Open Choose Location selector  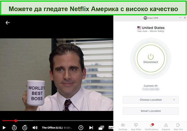click(151, 100)
